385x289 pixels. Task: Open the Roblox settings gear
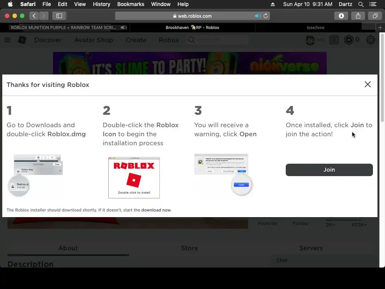370,40
